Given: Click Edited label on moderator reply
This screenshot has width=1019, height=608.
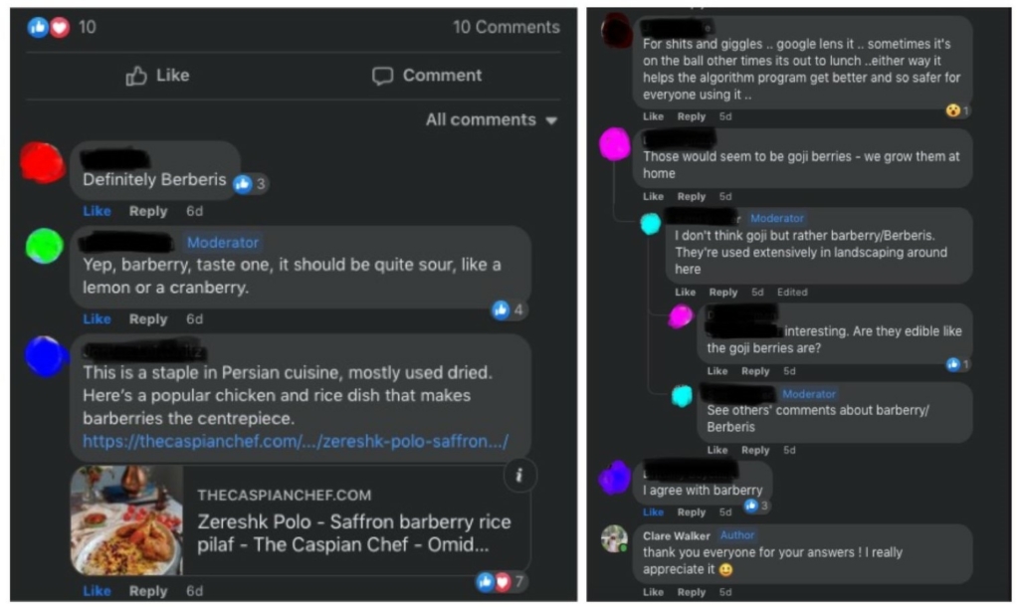Looking at the screenshot, I should point(792,293).
